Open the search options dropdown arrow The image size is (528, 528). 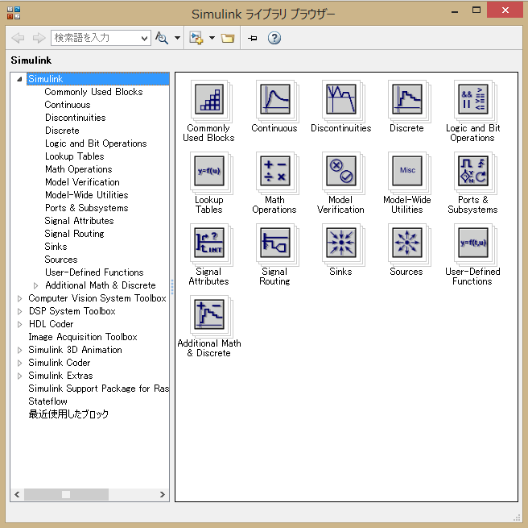(x=176, y=38)
